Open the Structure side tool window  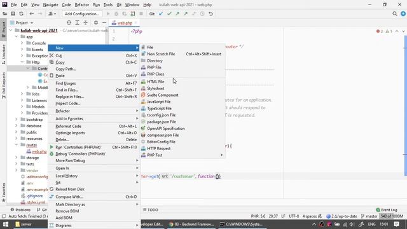tap(4, 54)
